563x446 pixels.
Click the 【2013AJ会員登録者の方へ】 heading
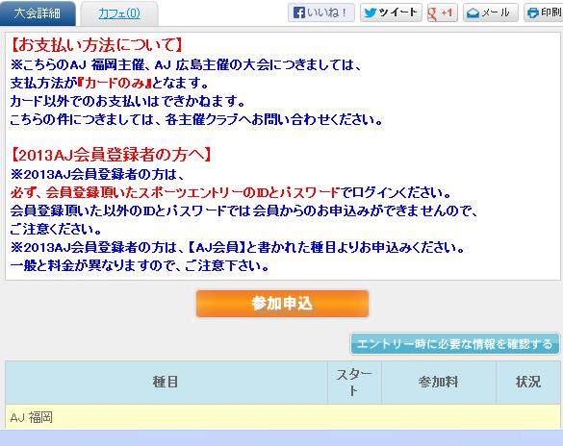(x=111, y=155)
